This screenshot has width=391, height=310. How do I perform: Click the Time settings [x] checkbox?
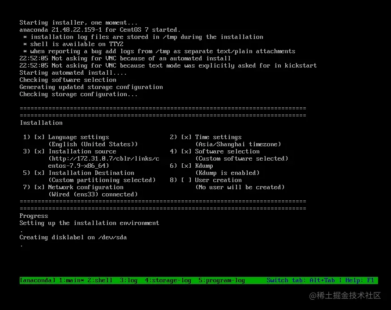tap(186, 137)
